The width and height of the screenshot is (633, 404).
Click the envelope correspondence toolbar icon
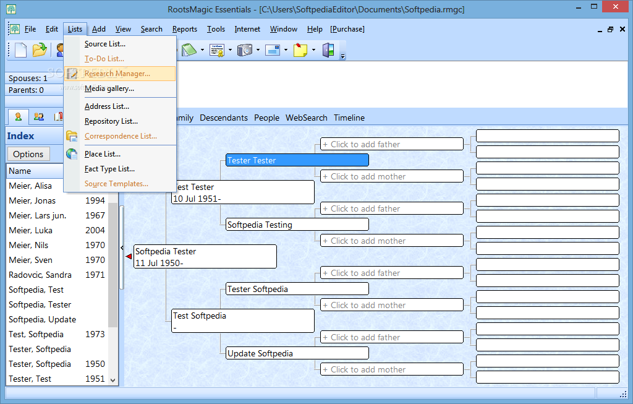[x=273, y=50]
